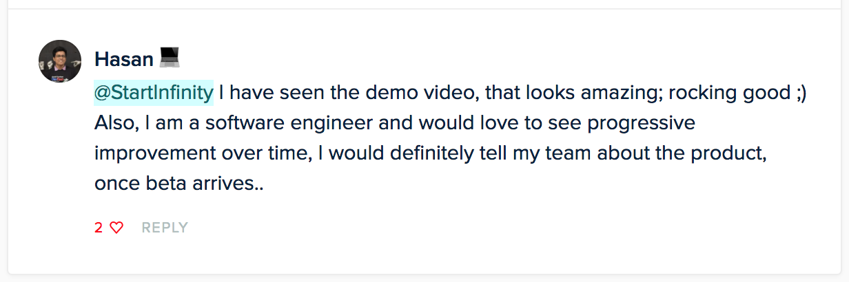The height and width of the screenshot is (282, 849).
Task: Click the Hasan username
Action: pyautogui.click(x=124, y=59)
